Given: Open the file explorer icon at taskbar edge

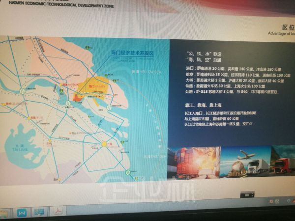Looking at the screenshot, I should (3, 215).
